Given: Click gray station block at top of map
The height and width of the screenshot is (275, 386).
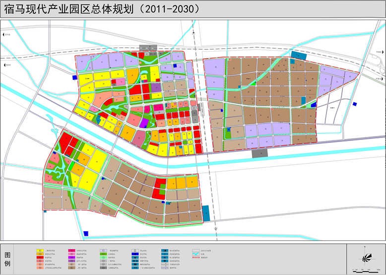Looking at the screenshot, I should tap(149, 48).
